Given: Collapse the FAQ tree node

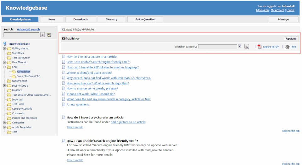Looking at the screenshot, I should (4, 67).
